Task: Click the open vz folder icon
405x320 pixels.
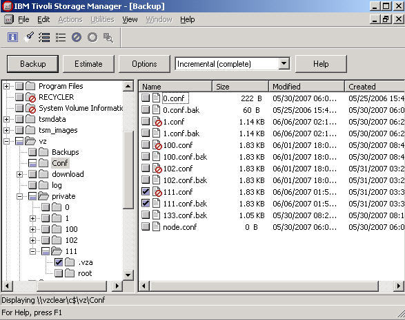Action: pos(30,141)
